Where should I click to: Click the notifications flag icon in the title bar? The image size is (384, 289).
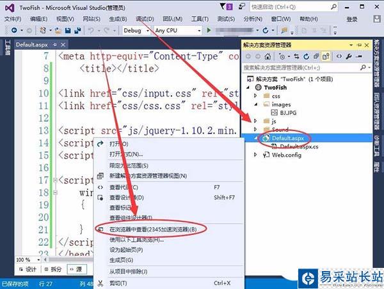(223, 6)
